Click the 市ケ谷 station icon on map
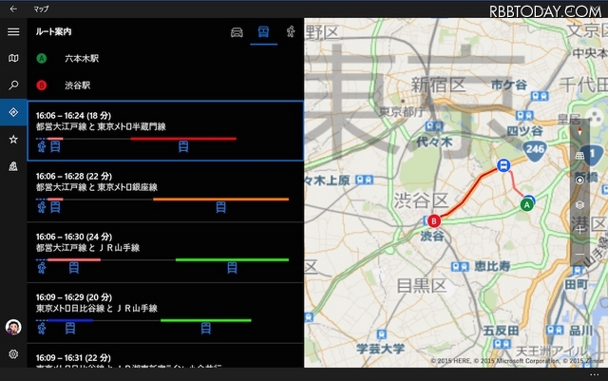608x381 pixels. click(540, 96)
